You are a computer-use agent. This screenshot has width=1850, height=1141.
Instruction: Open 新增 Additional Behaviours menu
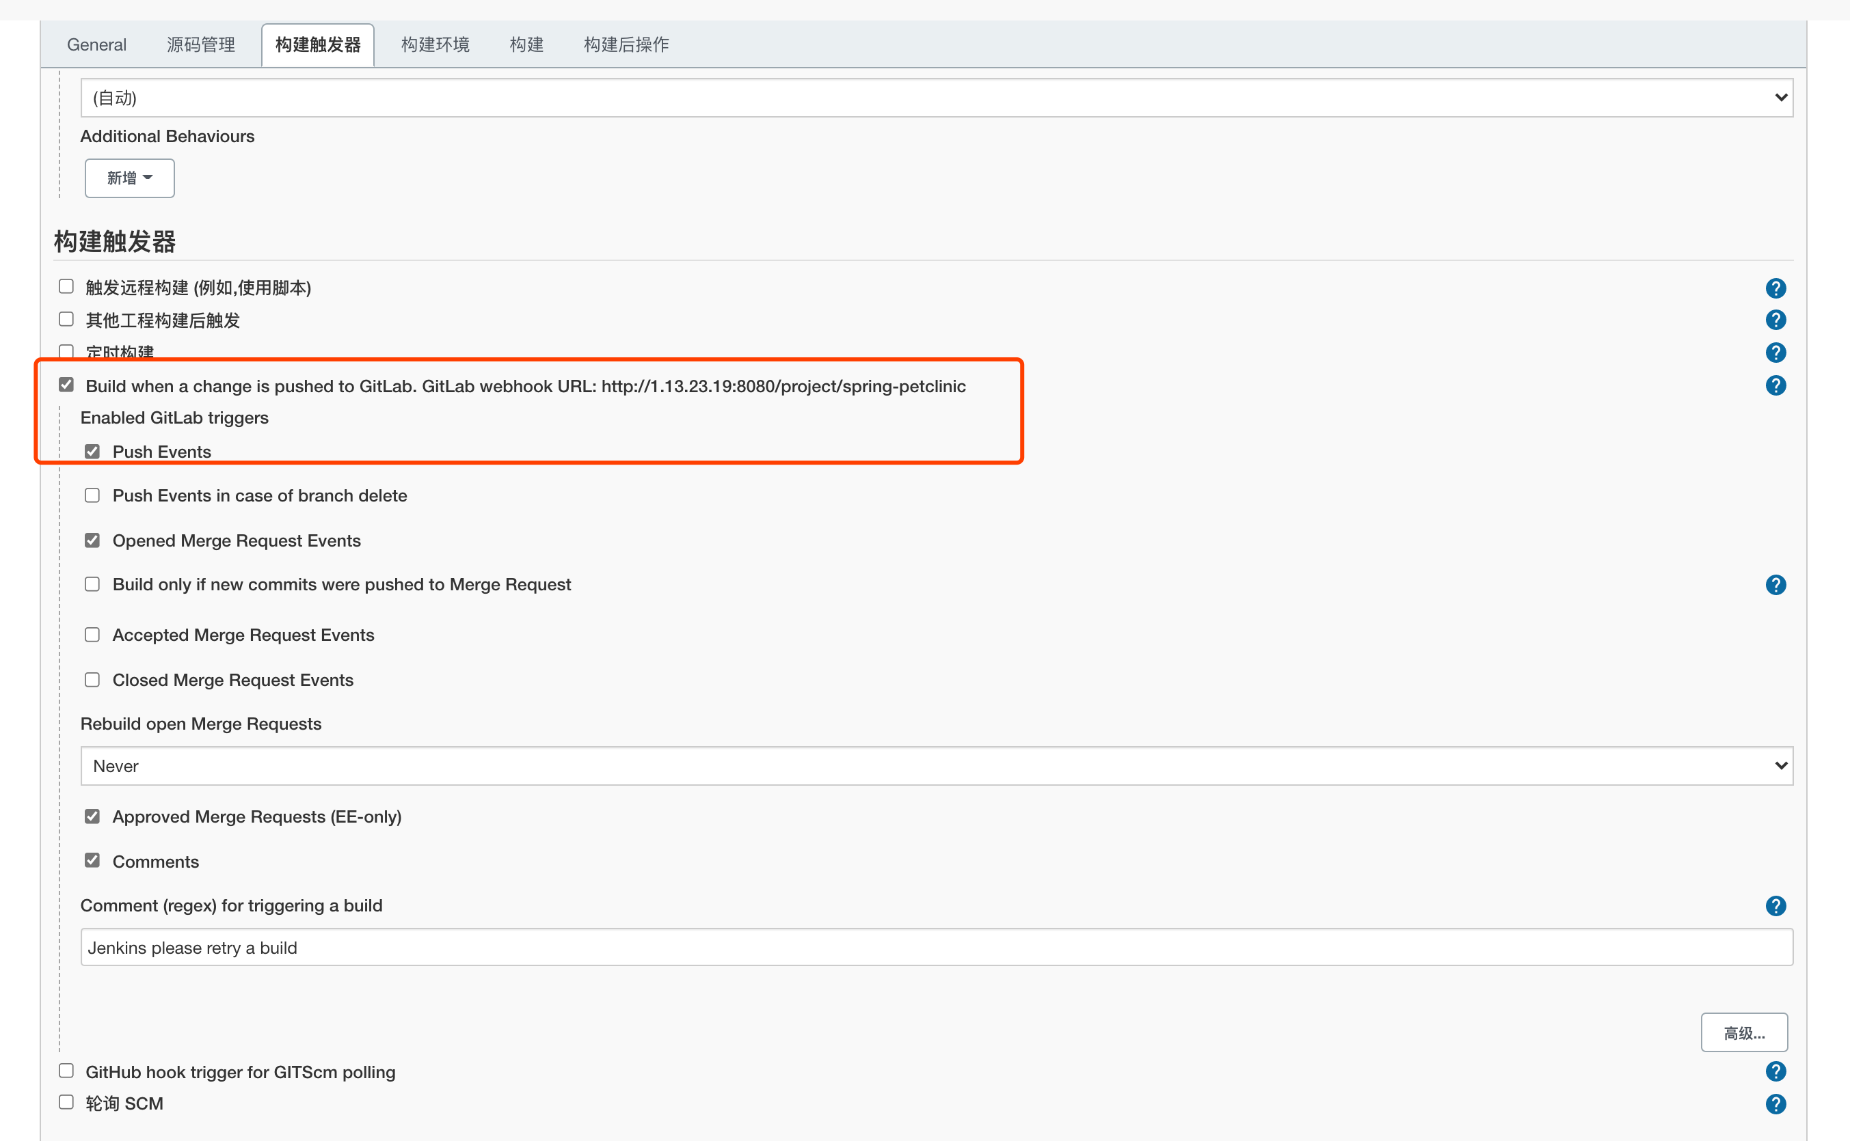point(129,178)
